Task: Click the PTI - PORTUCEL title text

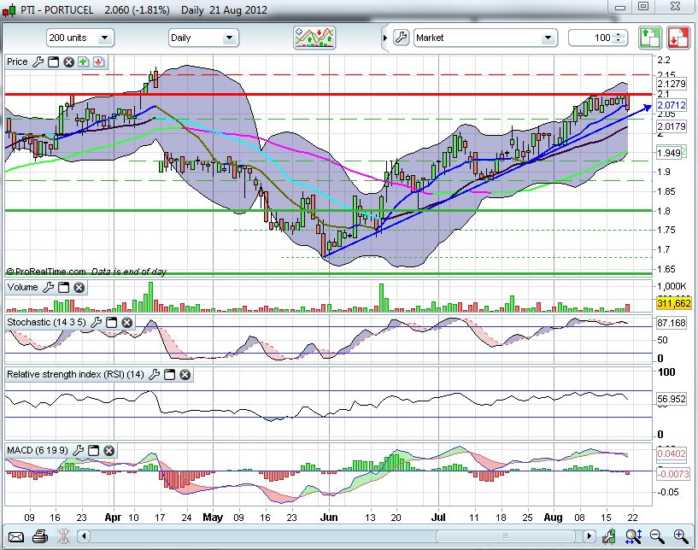Action: pyautogui.click(x=56, y=9)
